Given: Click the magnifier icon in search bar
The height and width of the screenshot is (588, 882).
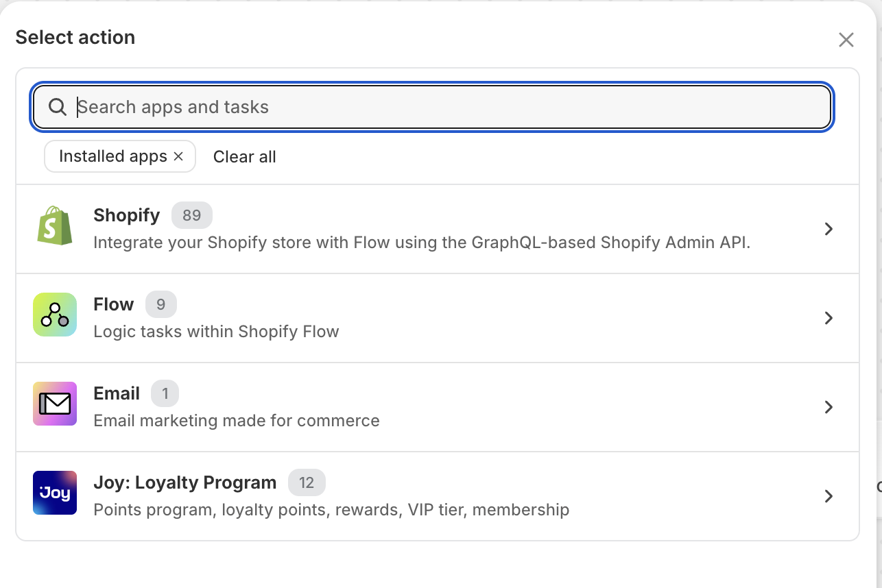Looking at the screenshot, I should pos(58,107).
